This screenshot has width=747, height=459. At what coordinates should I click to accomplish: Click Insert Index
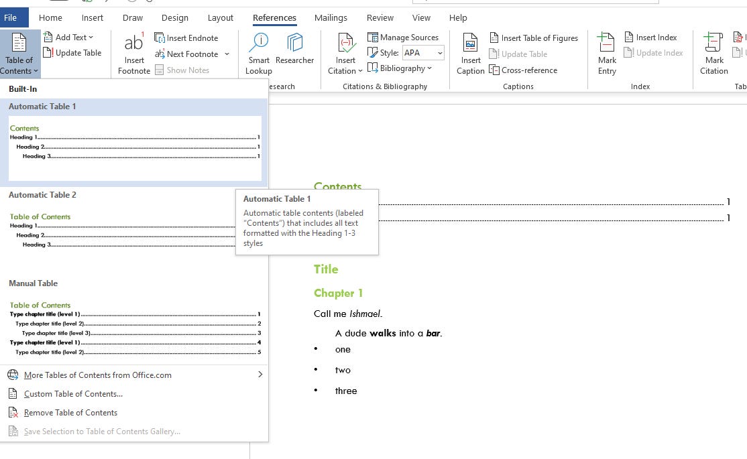tap(650, 37)
